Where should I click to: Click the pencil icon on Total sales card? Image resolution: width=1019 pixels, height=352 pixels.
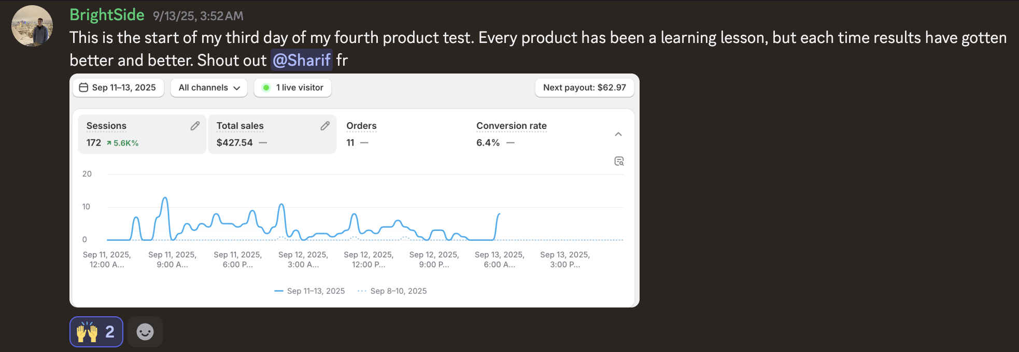(x=325, y=126)
